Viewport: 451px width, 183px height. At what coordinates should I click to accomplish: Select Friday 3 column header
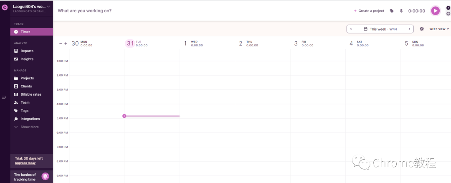(304, 43)
